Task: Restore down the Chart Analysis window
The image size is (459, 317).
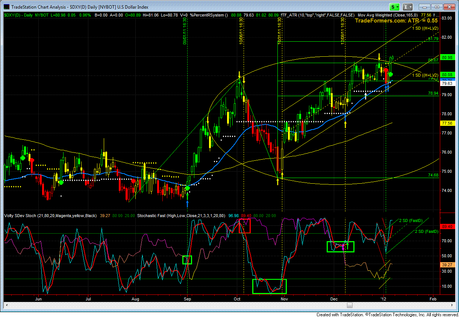Action: [x=437, y=7]
